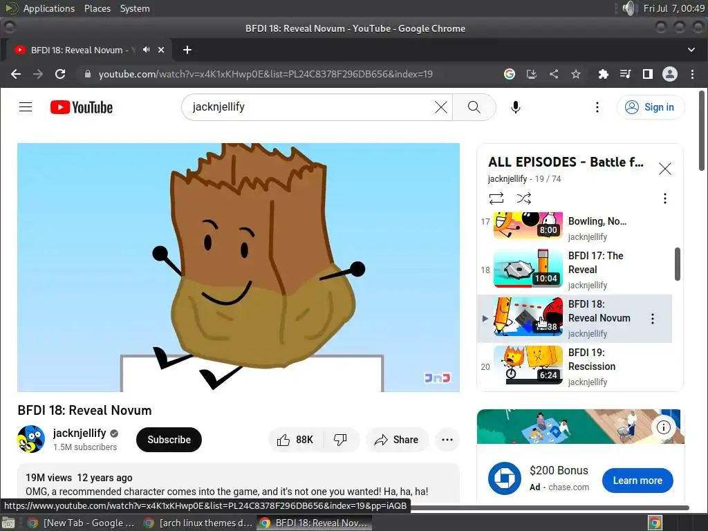Share this page from the address bar
Viewport: 708px width, 531px height.
tap(554, 74)
